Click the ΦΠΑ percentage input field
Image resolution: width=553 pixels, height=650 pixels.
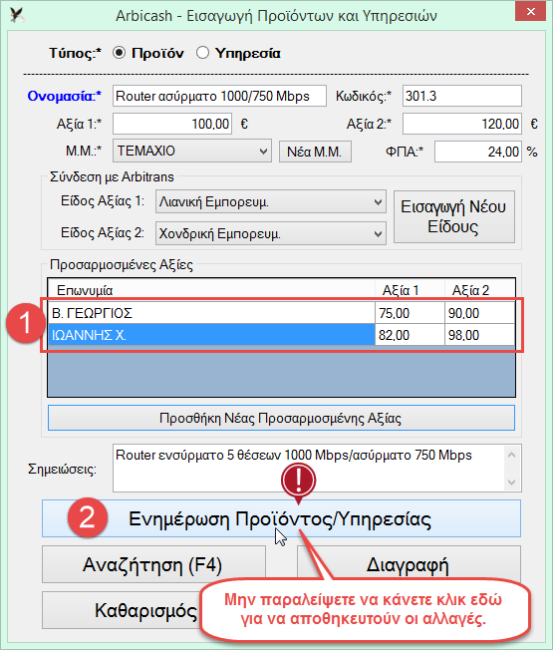click(x=477, y=152)
